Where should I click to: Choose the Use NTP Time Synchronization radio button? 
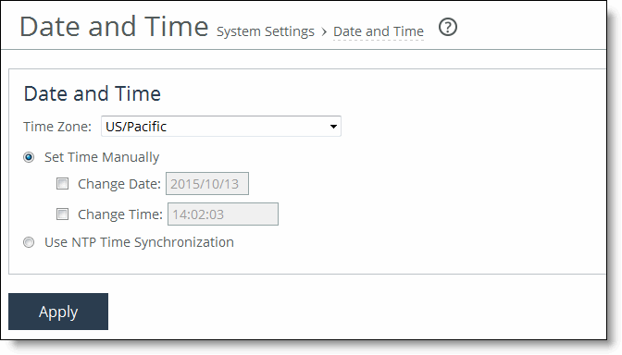(x=29, y=242)
